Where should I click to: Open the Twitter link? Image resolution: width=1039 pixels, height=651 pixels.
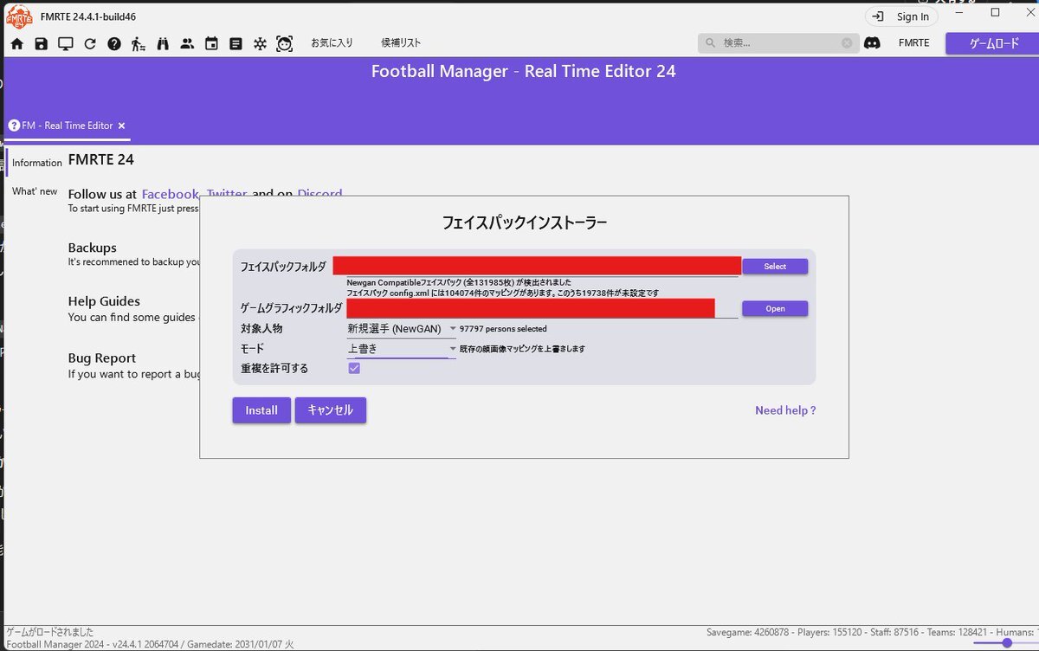[x=227, y=194]
